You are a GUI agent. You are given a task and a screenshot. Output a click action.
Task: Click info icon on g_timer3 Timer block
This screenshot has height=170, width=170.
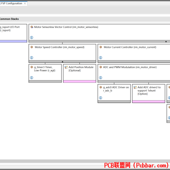32,78
